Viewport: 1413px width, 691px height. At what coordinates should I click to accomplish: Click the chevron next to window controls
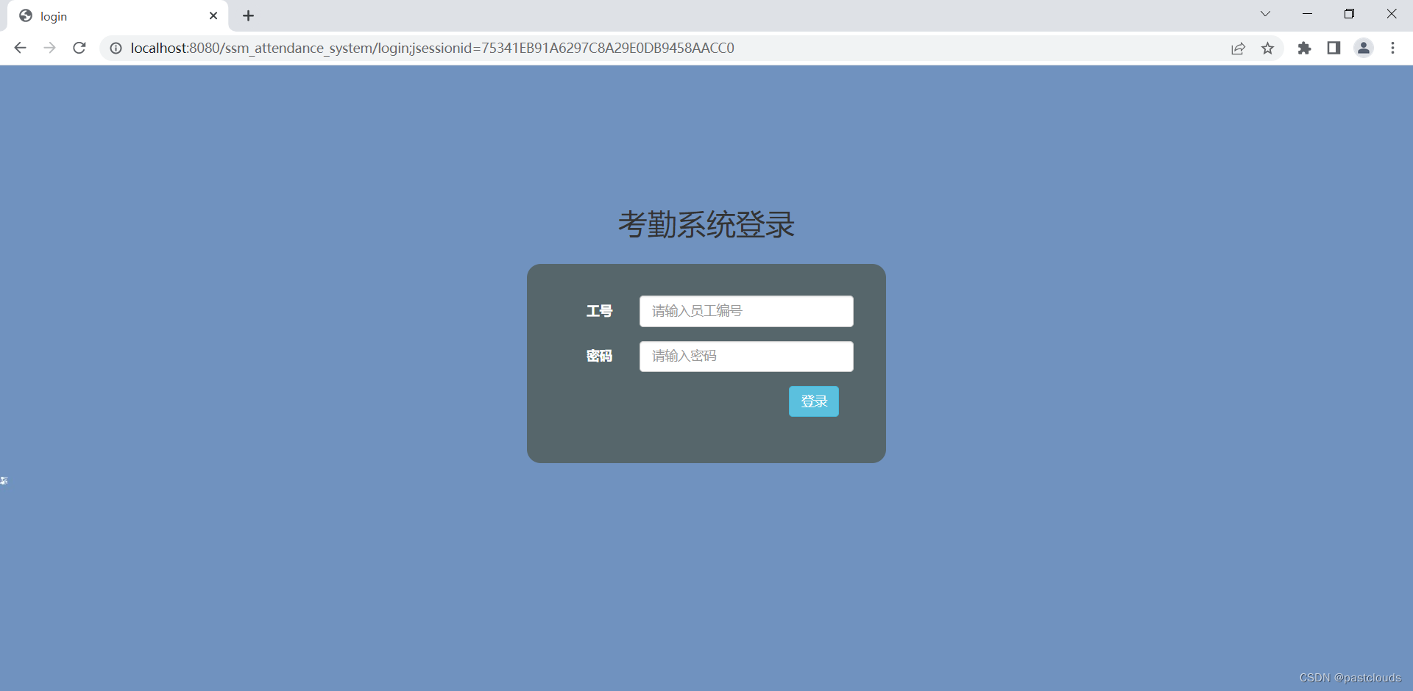click(x=1265, y=13)
